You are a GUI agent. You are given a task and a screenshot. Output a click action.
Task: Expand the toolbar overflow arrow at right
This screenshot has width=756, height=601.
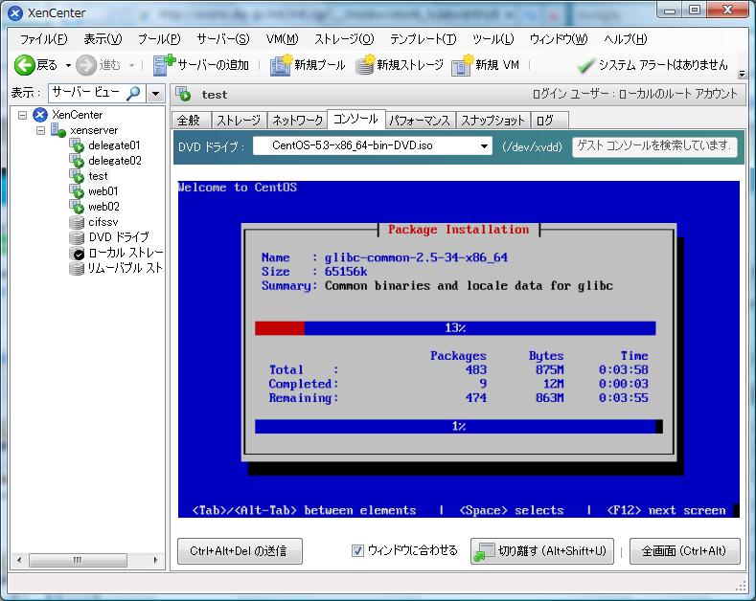(x=742, y=74)
